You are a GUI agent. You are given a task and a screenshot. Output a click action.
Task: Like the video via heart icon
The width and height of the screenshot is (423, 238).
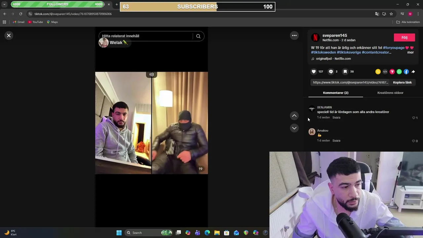[x=314, y=71]
